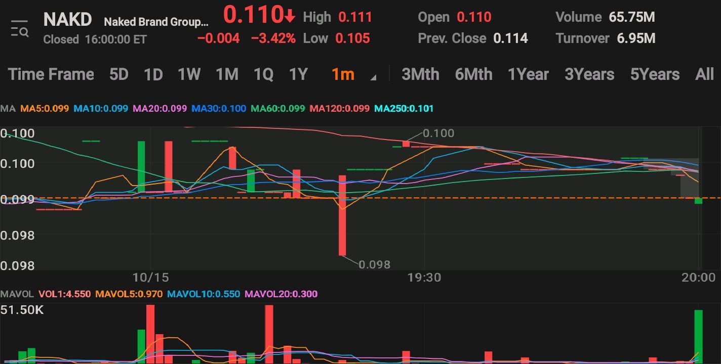Click the Closed 16:00:00 ET status

(95, 39)
